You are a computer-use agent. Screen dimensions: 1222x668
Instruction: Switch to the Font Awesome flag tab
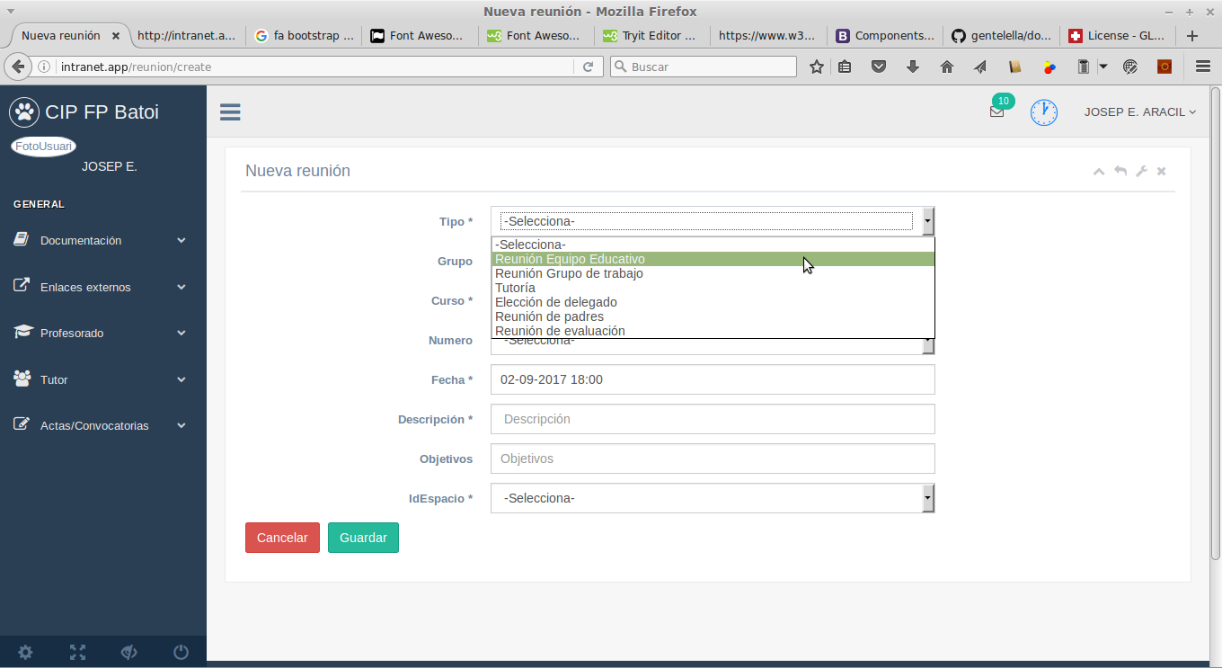[420, 36]
